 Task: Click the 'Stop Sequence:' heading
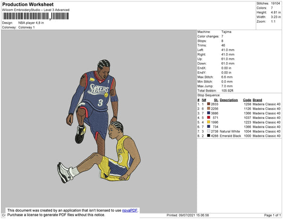point(209,95)
